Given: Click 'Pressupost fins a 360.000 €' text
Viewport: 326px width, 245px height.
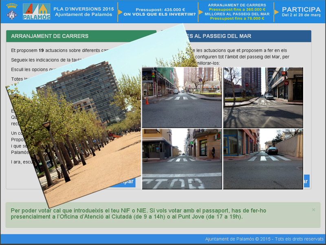Looking at the screenshot, I should coord(237,9).
